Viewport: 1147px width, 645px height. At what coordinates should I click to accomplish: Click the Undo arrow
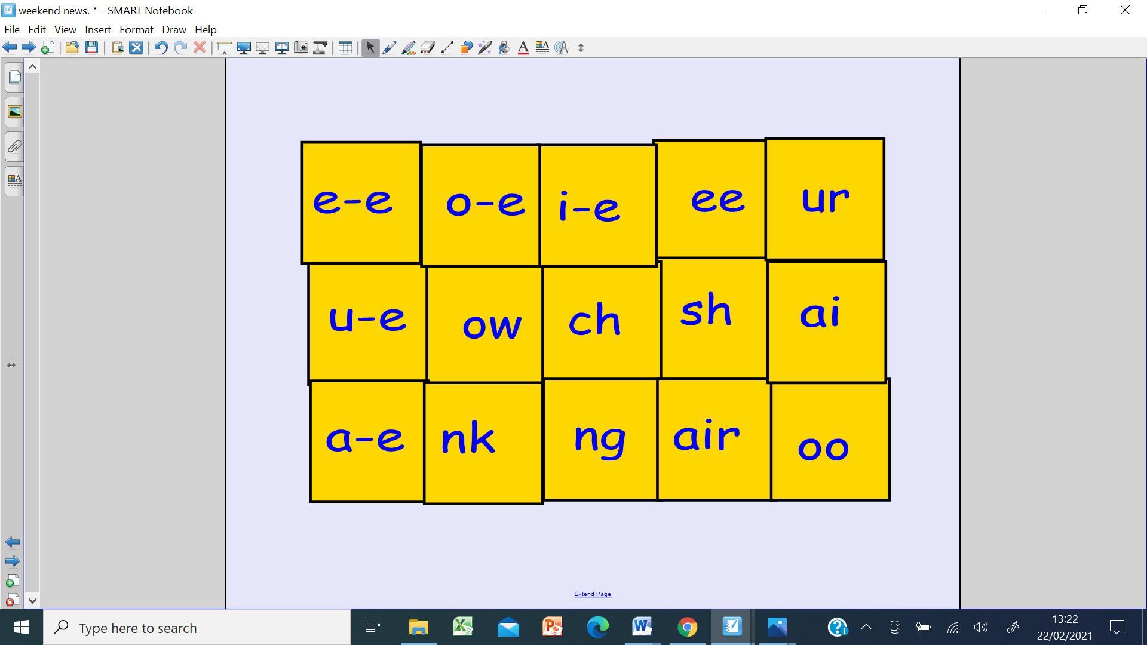(161, 48)
